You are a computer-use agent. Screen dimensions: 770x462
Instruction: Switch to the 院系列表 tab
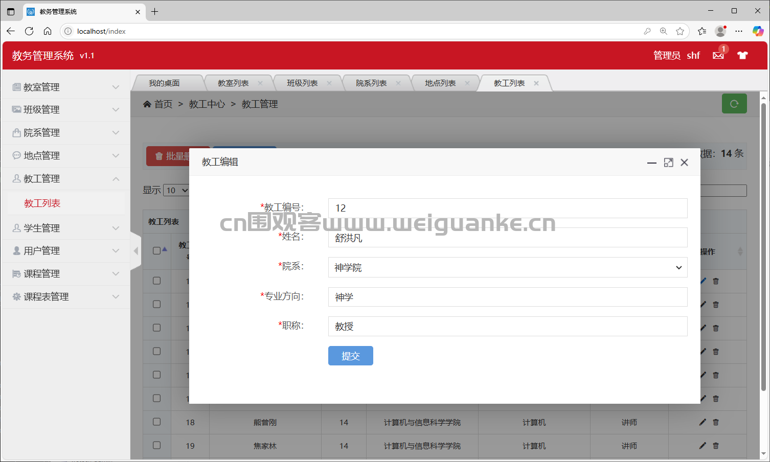[371, 83]
